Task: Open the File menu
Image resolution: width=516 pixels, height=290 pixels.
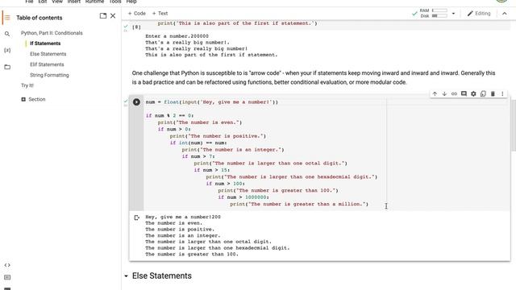Action: (x=29, y=2)
